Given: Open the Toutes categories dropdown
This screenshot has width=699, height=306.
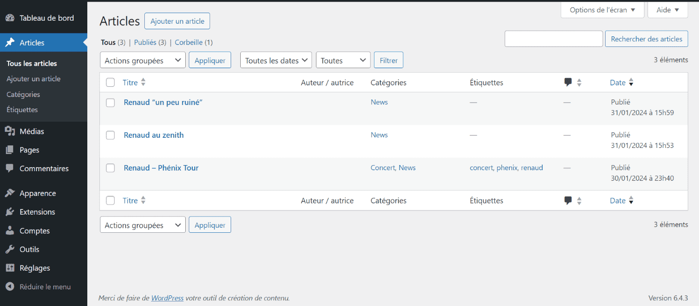Looking at the screenshot, I should pyautogui.click(x=343, y=60).
